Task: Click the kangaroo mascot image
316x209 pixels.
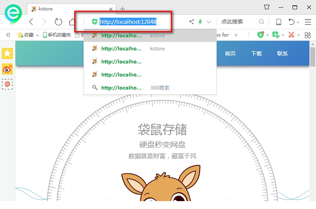Action: (161, 183)
